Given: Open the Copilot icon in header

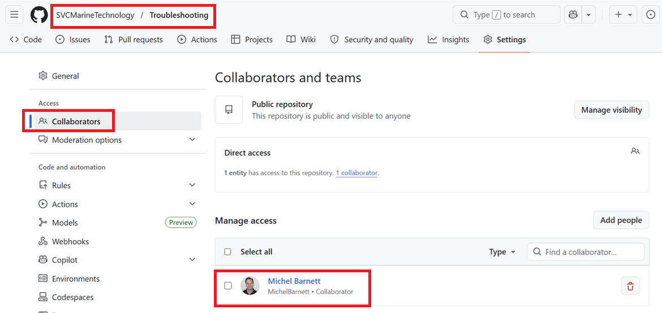Looking at the screenshot, I should (573, 15).
